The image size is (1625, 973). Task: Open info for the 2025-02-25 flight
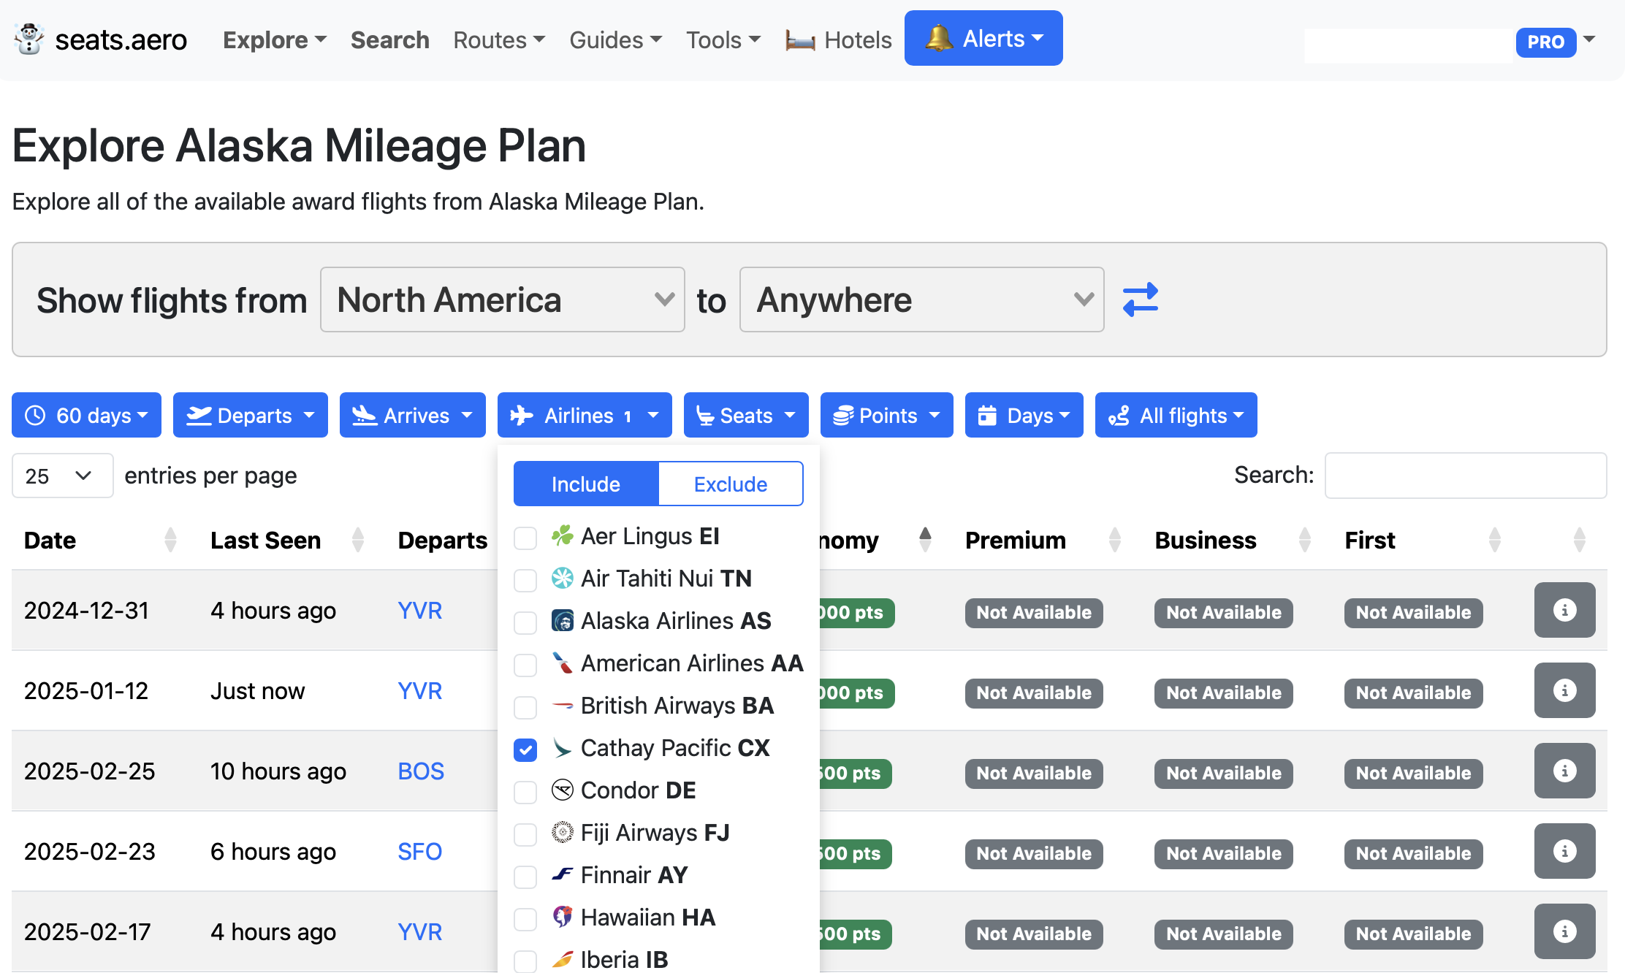click(x=1564, y=771)
